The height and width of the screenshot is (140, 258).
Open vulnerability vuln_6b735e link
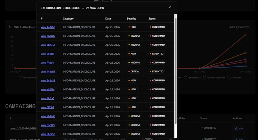(x=48, y=45)
